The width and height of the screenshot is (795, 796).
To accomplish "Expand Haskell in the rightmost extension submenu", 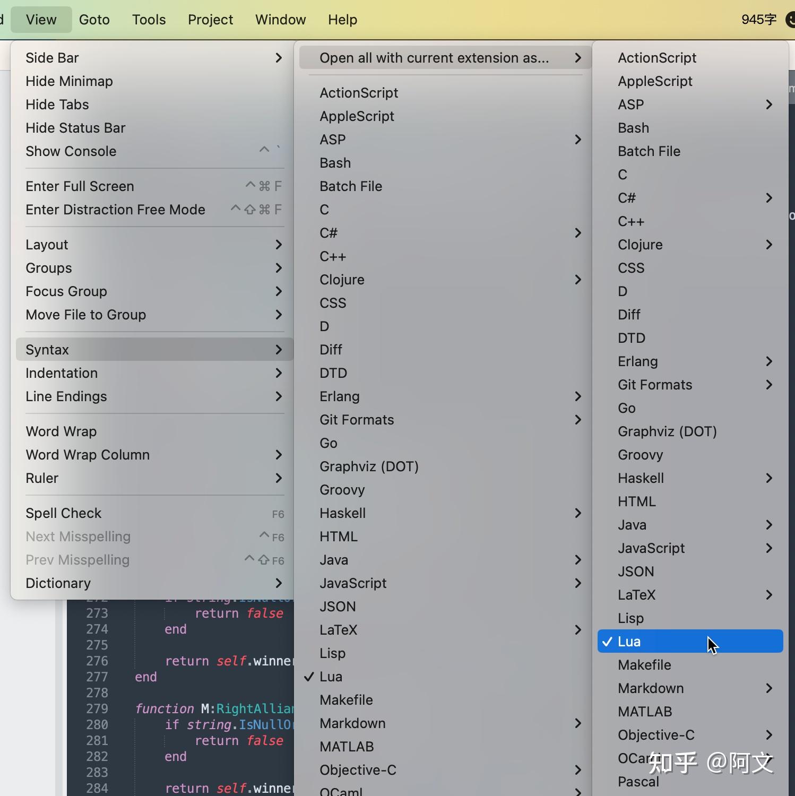I will [x=690, y=478].
